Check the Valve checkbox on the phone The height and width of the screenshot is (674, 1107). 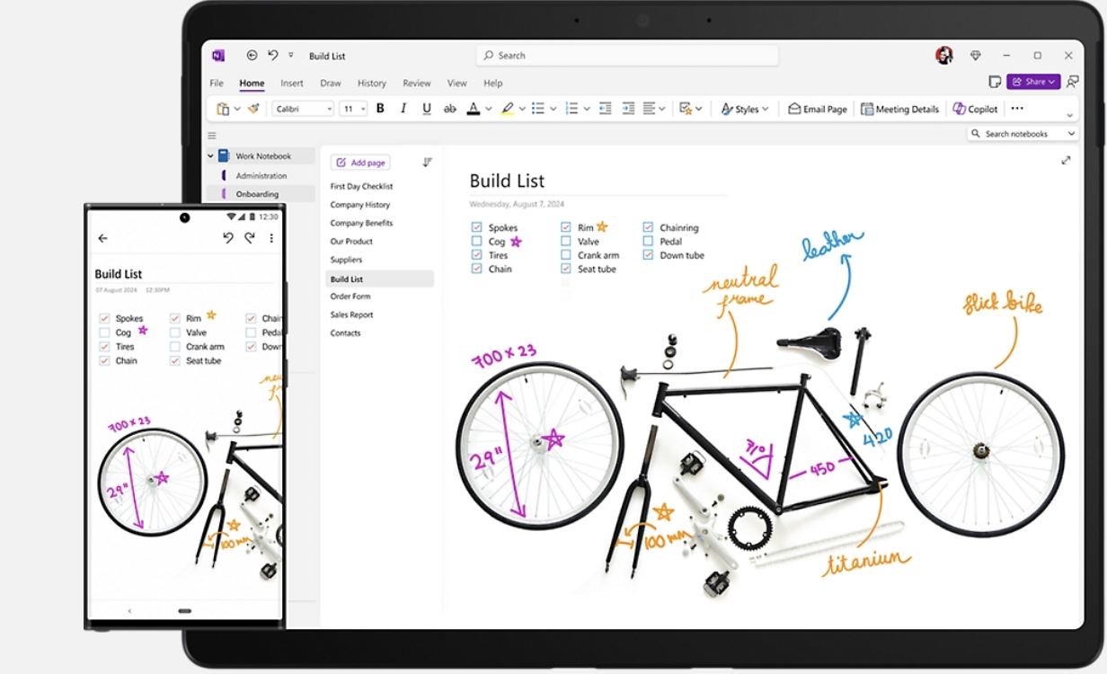point(175,333)
